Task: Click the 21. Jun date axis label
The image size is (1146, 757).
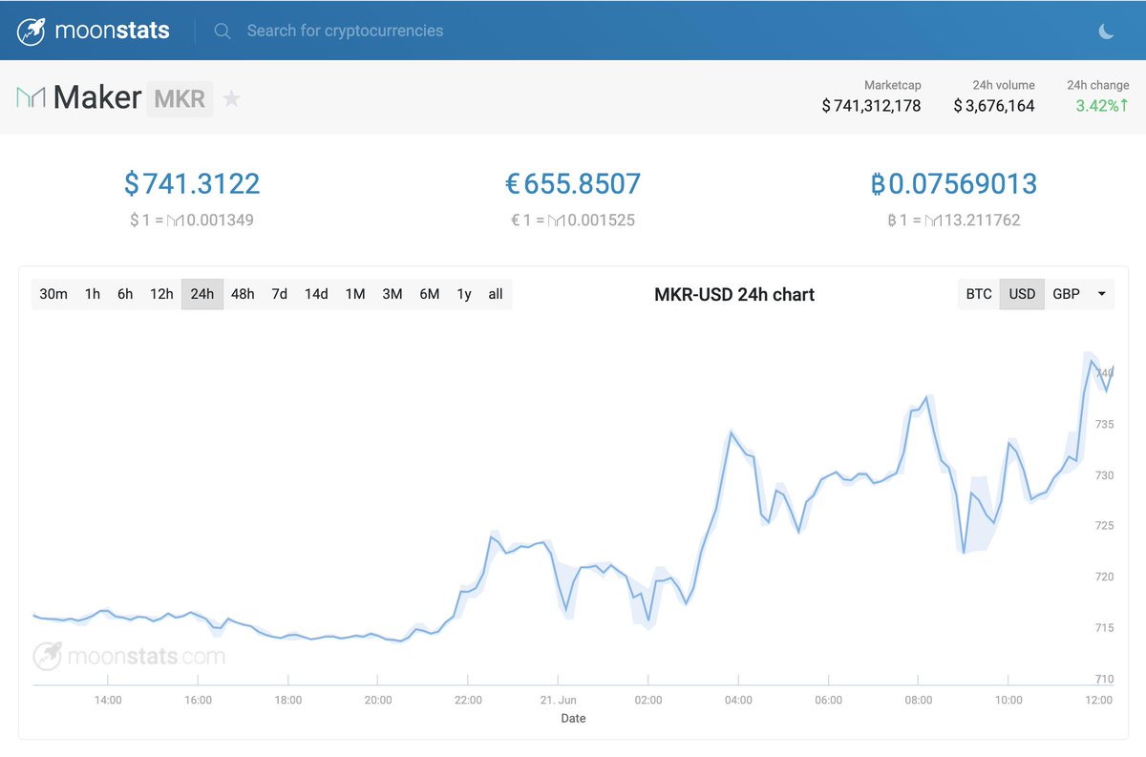Action: (x=559, y=700)
